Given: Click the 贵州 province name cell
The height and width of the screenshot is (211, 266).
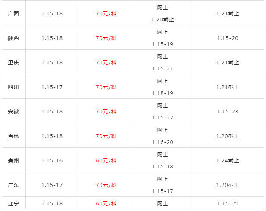Looking at the screenshot, I should [x=13, y=160].
